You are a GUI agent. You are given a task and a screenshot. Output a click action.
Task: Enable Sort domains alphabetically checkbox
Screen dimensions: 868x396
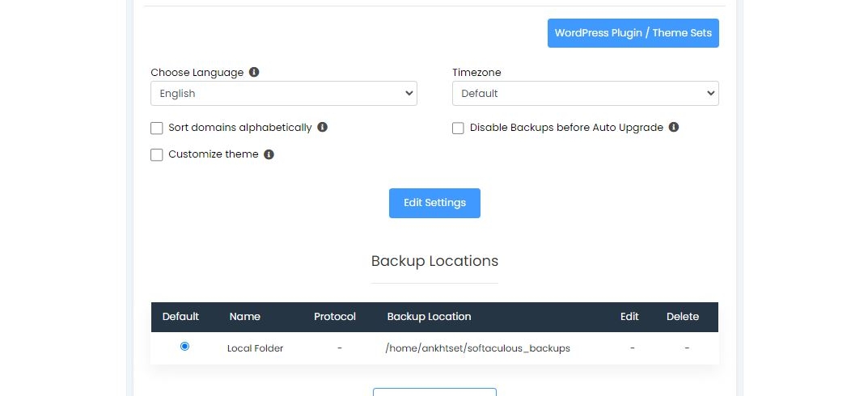[x=157, y=128]
